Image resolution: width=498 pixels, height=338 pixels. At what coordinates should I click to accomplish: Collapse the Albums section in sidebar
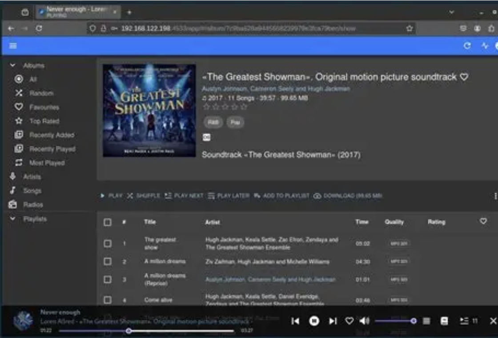13,65
